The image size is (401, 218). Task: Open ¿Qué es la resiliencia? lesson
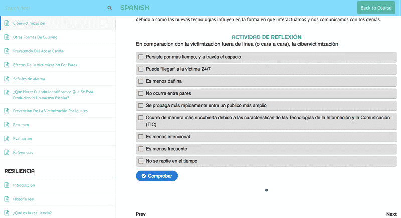click(x=32, y=213)
